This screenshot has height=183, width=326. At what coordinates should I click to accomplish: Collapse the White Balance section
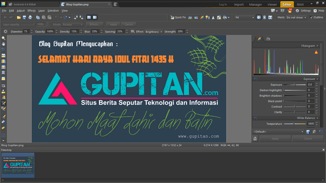317,118
